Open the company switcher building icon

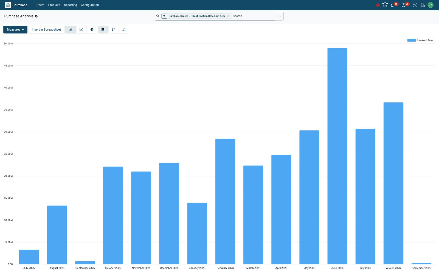[423, 5]
